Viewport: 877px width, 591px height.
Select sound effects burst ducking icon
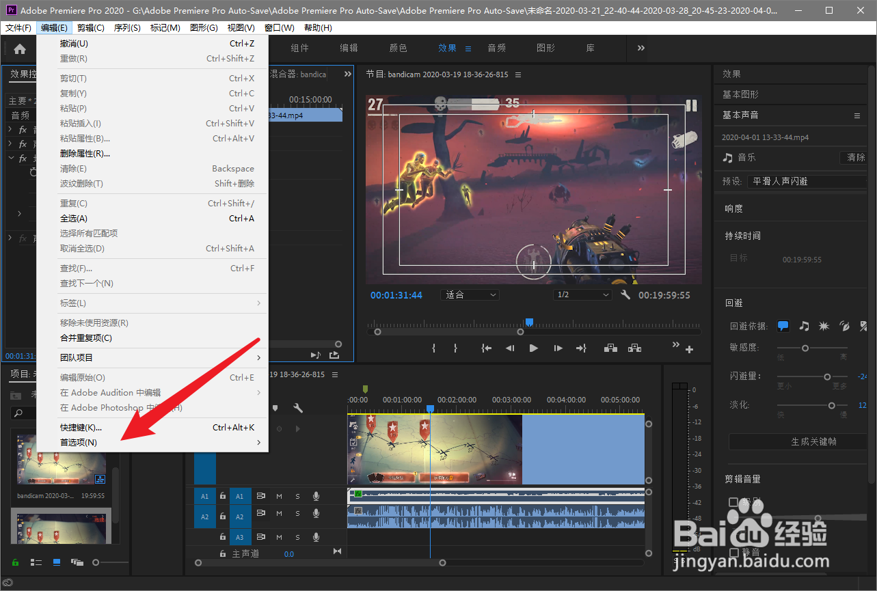coord(824,326)
